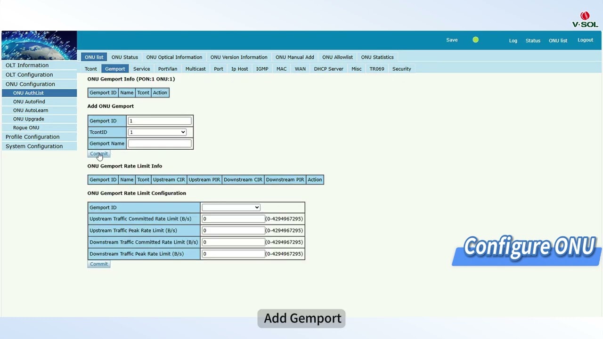Open the PortVlan sub-tab
This screenshot has width=603, height=339.
[x=168, y=69]
